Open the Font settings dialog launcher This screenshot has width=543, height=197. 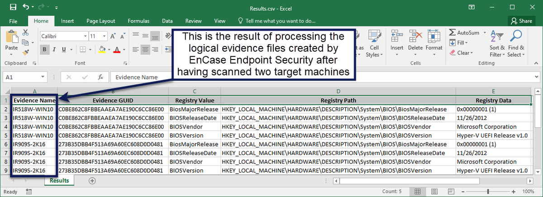coord(126,63)
